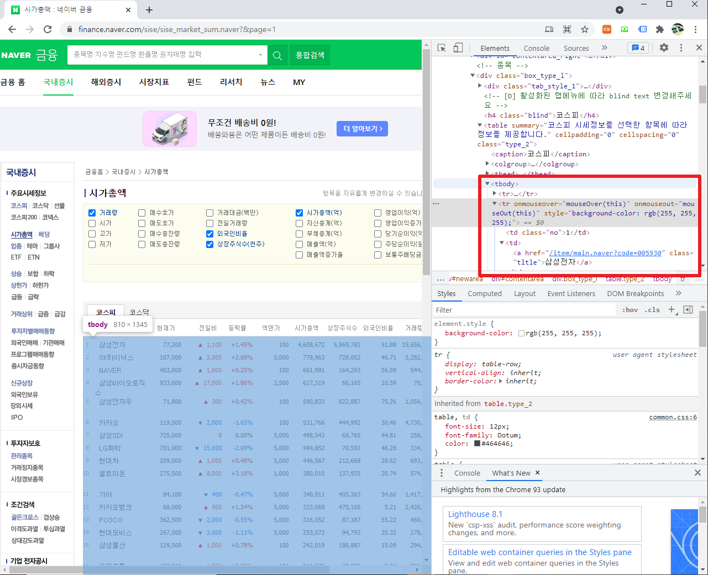The width and height of the screenshot is (708, 575).
Task: Uncheck the 거래량 checkbox
Action: (92, 213)
